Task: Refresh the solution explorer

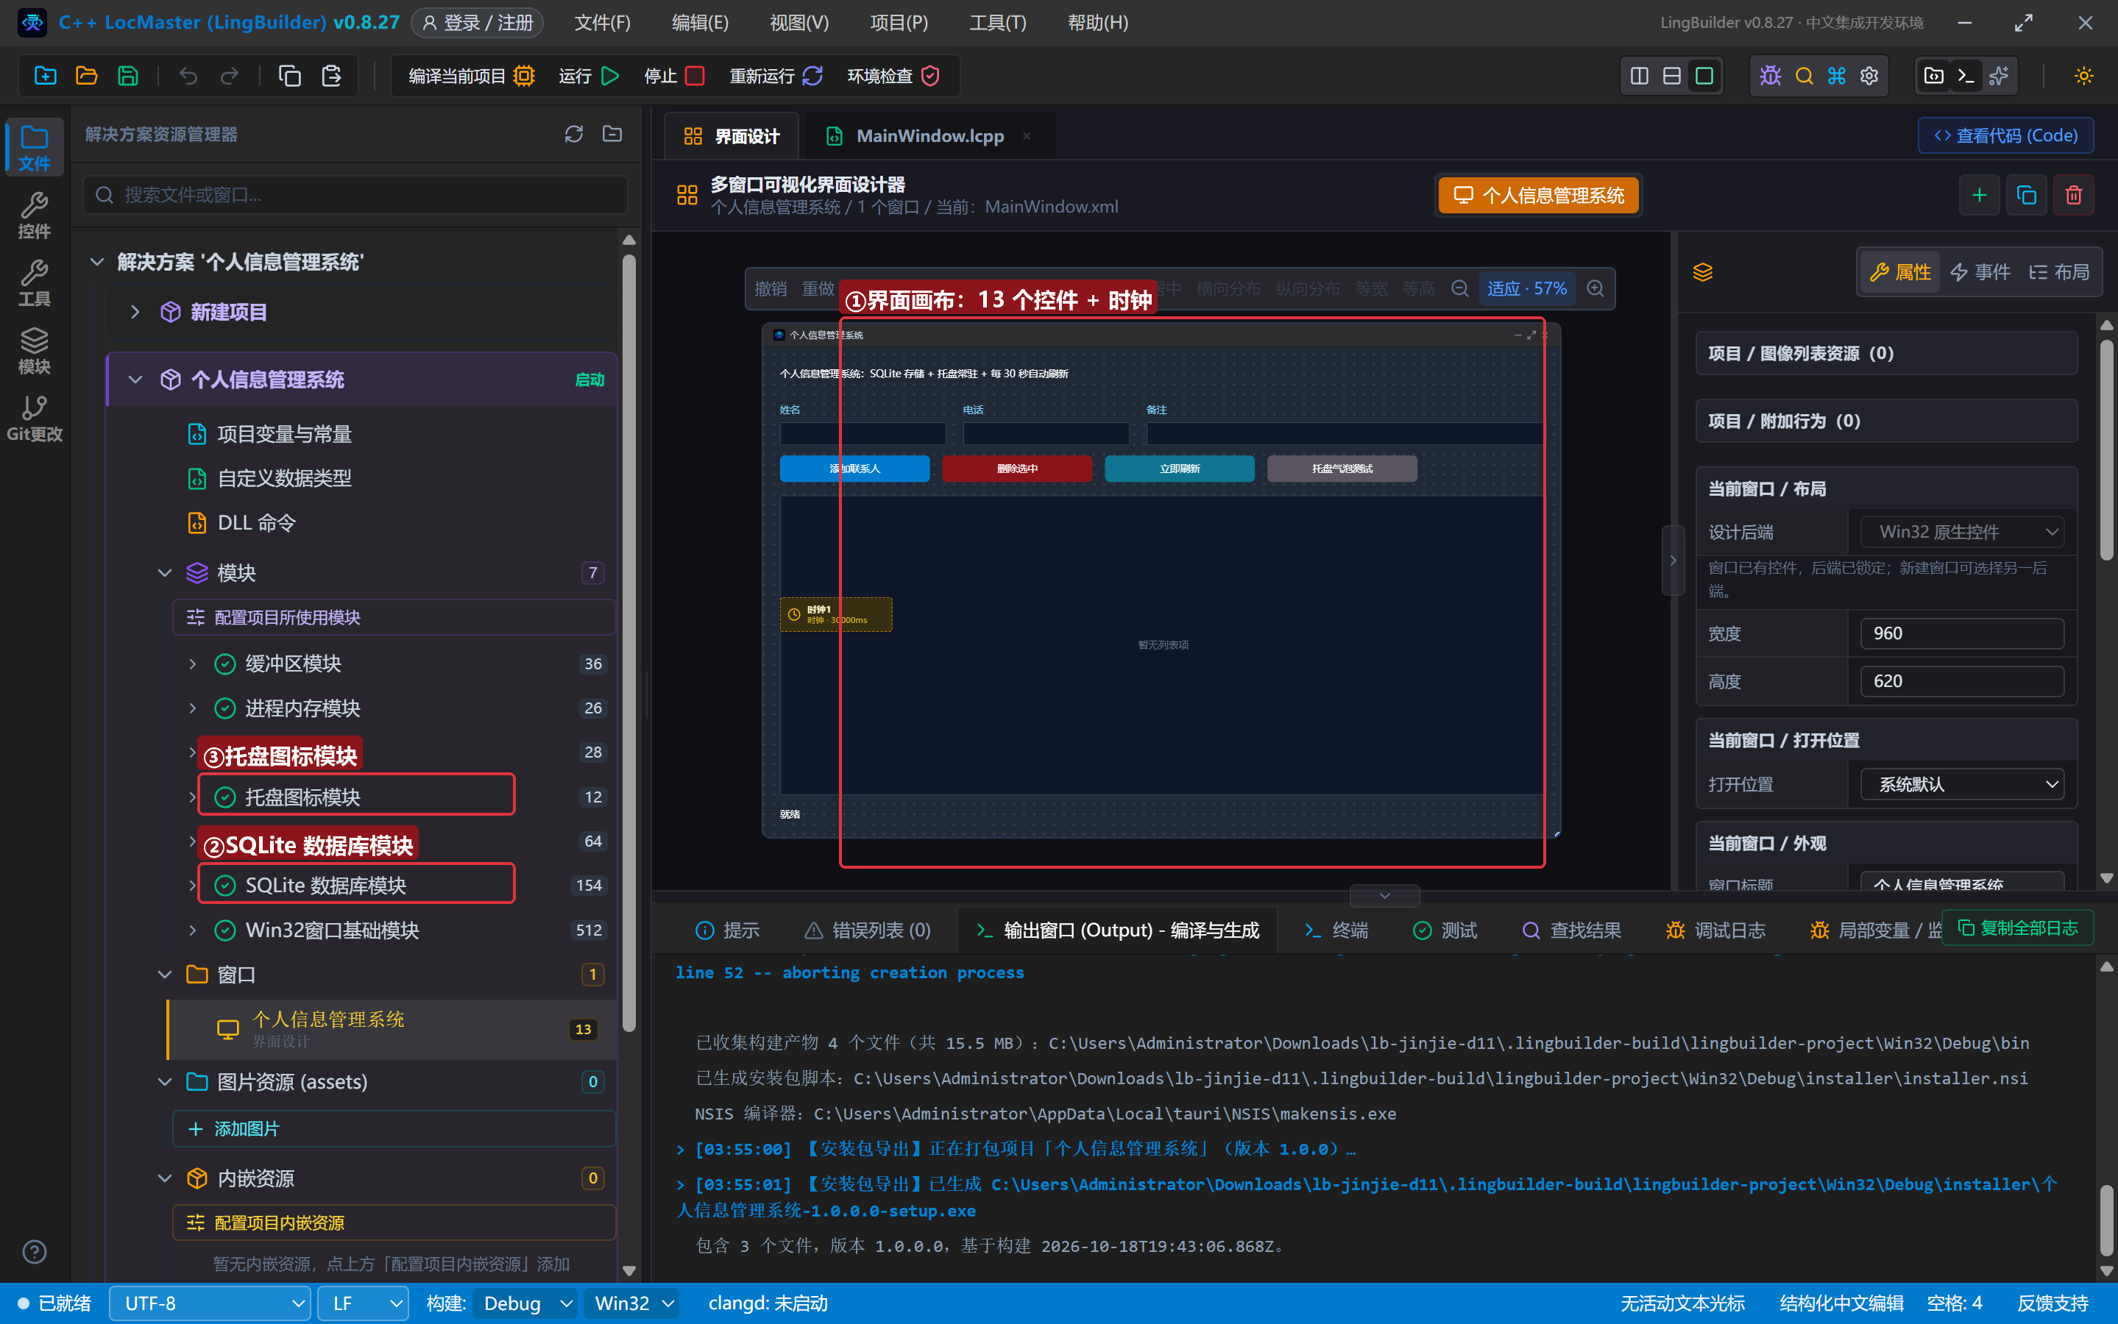Action: (x=574, y=134)
